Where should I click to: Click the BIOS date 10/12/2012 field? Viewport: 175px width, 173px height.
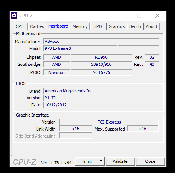[101, 105]
